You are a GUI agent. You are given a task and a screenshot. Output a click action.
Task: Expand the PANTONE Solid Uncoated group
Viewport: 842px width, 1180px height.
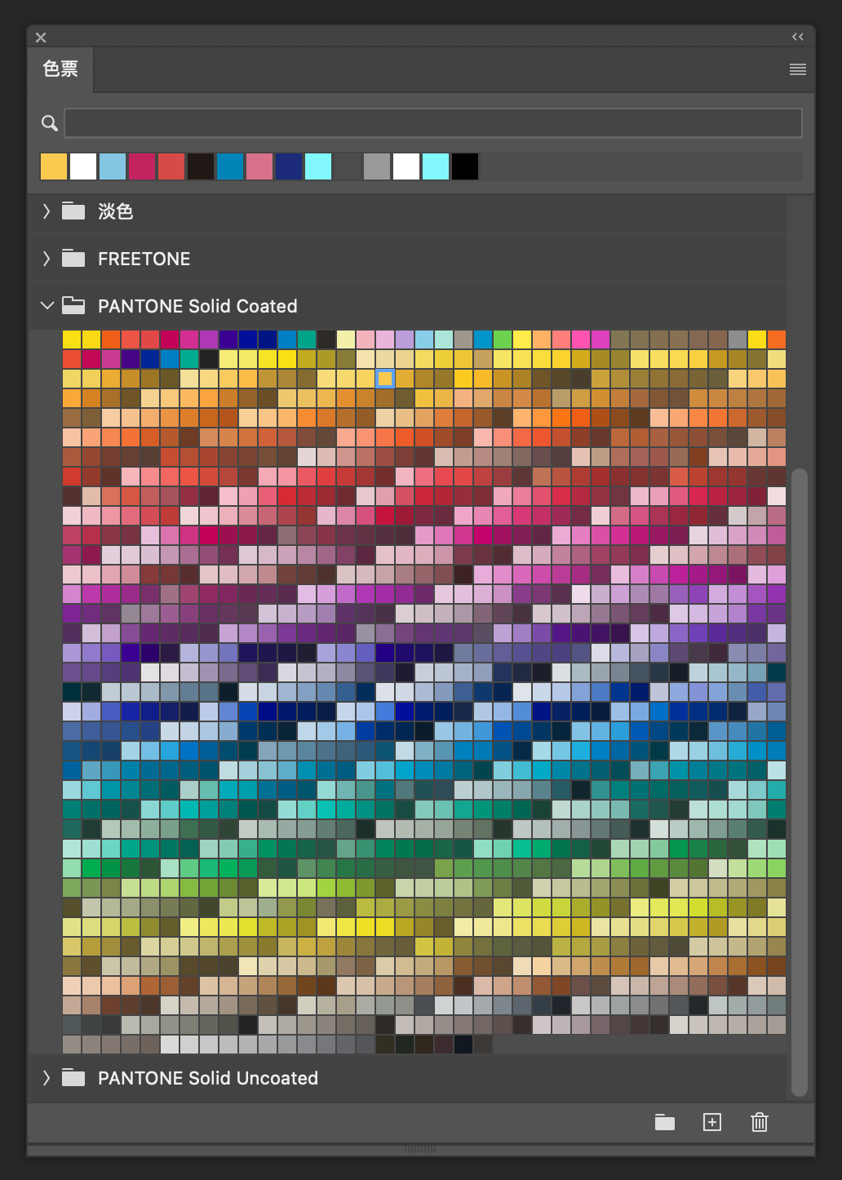(47, 1078)
